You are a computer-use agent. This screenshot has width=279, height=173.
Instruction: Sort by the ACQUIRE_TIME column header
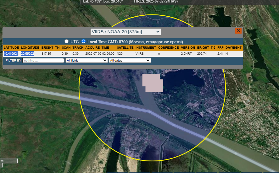click(x=97, y=48)
